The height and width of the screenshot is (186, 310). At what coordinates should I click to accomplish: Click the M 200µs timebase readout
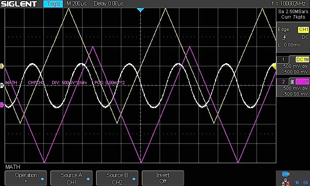coord(77,4)
